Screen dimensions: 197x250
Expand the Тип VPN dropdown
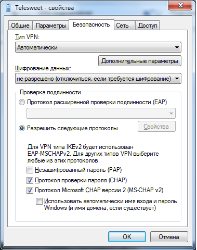[98, 47]
